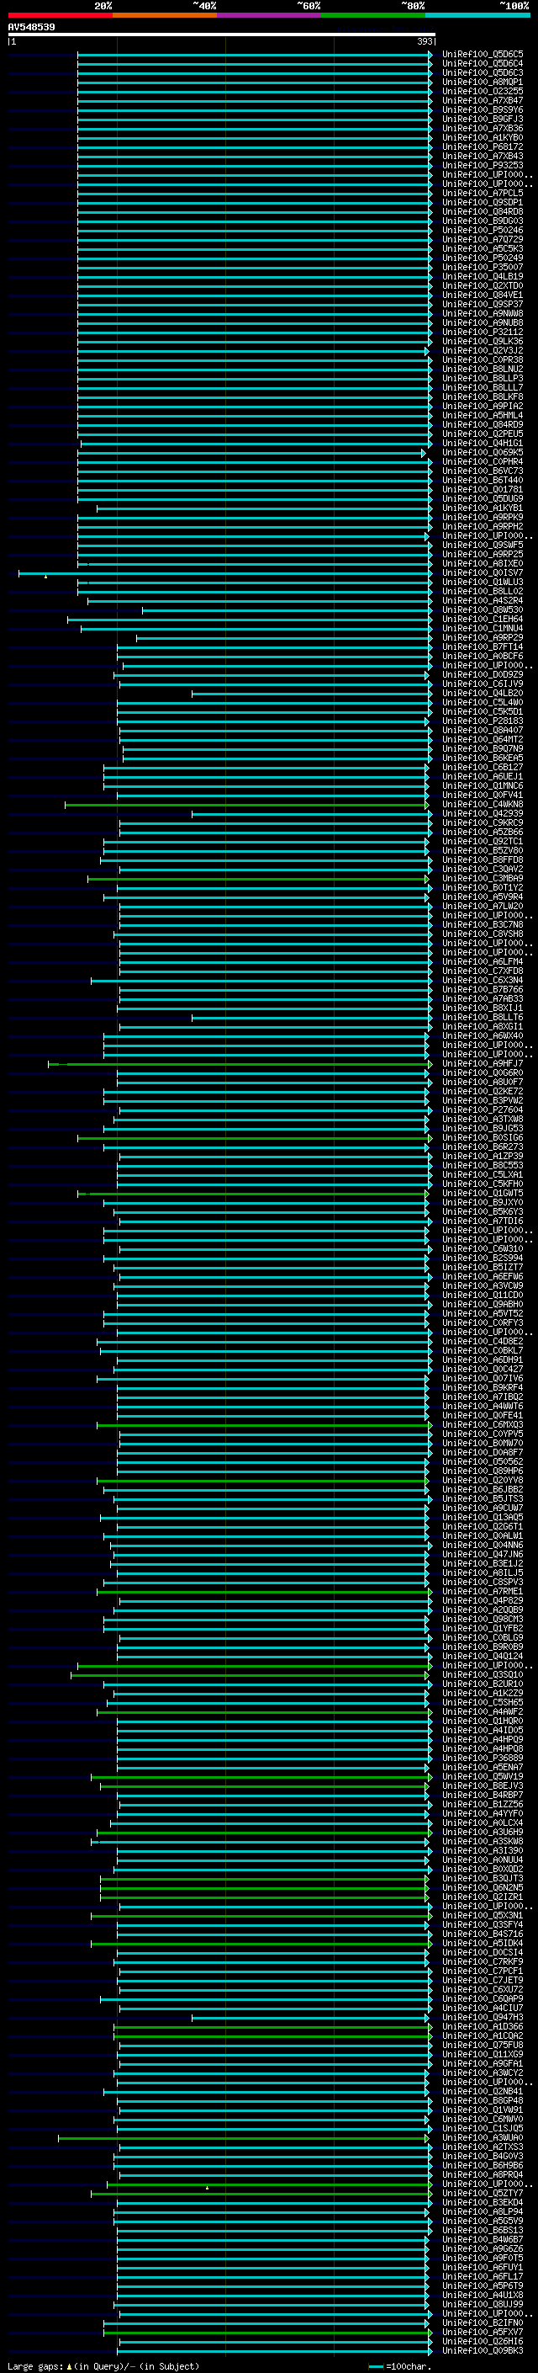Image resolution: width=538 pixels, height=2373 pixels.
Task: Select hit UniRef100_Q8A407
Action: click(x=483, y=731)
